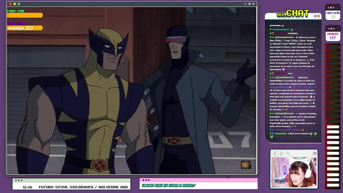This screenshot has height=193, width=343.
Task: Click the vertical level meter on right edge
Action: click(x=333, y=116)
